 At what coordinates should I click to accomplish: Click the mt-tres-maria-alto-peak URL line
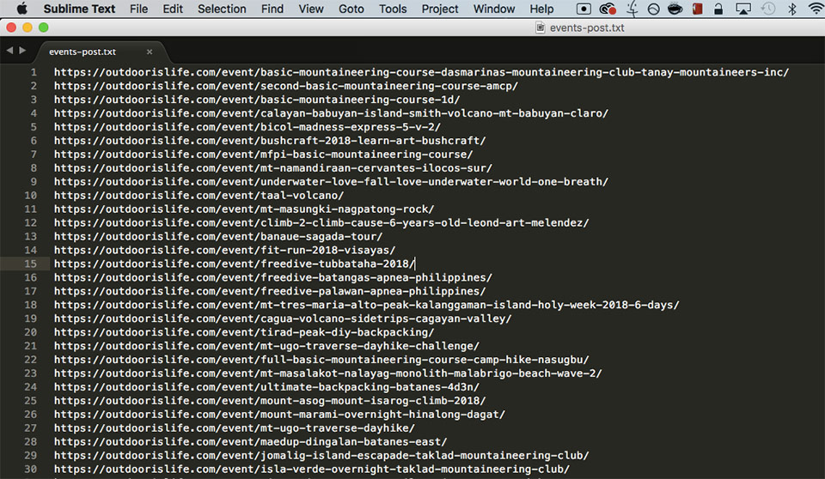coord(367,305)
